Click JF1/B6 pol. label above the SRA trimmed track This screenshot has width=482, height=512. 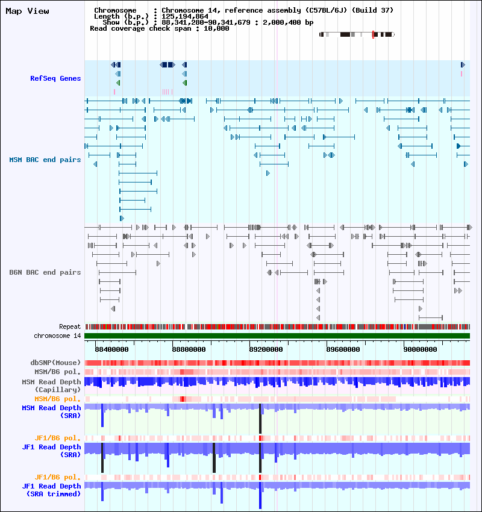click(x=57, y=478)
